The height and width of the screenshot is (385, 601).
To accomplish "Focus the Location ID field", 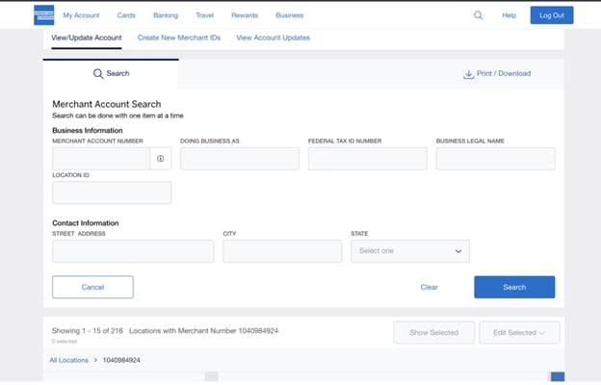I will point(112,192).
